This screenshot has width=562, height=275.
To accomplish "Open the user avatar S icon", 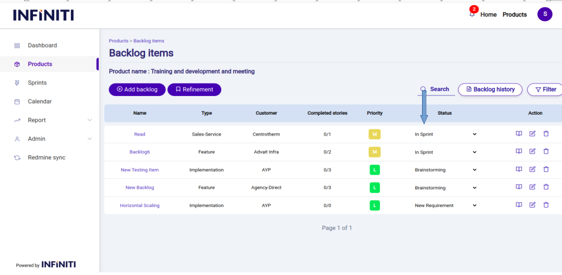I will coord(544,14).
